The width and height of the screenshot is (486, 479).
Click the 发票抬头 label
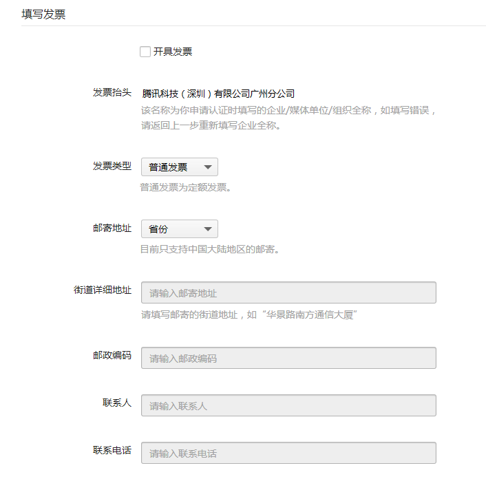(112, 92)
